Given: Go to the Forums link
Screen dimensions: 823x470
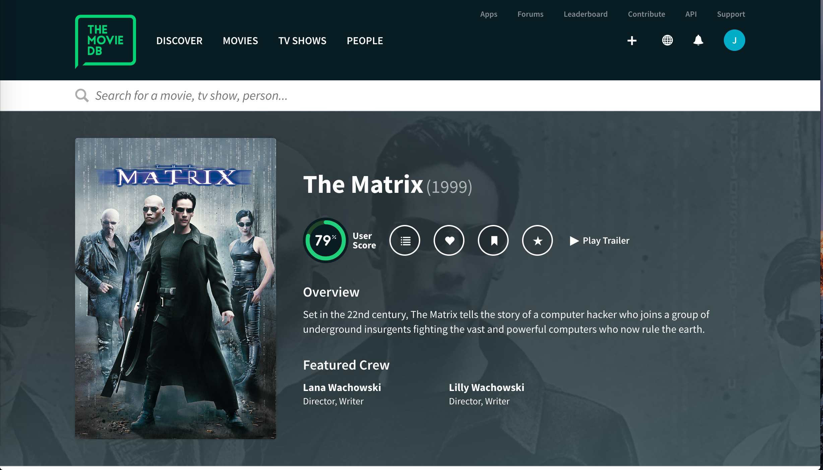Looking at the screenshot, I should (x=530, y=14).
